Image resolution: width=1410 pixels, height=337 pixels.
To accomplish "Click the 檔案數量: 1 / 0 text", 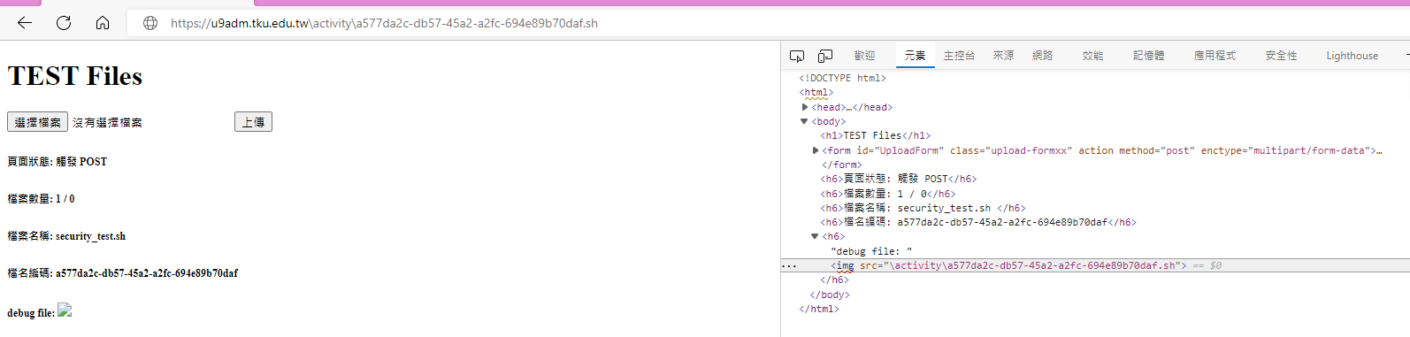I will (x=41, y=199).
